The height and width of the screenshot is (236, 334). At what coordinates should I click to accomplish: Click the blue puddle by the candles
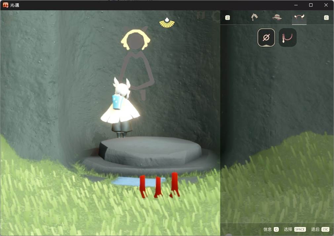coord(138,182)
